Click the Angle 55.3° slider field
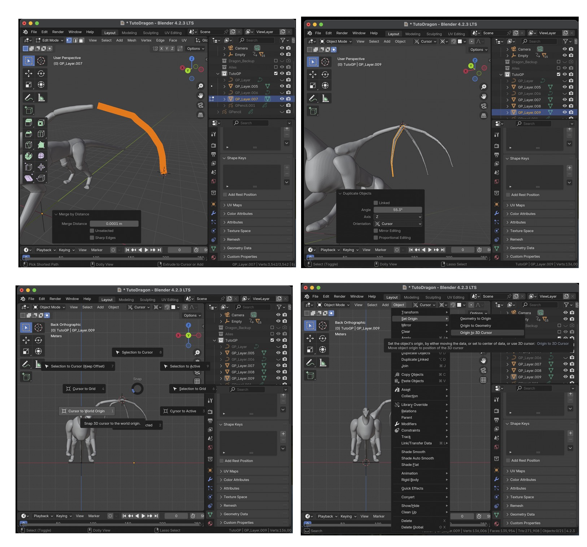 click(x=397, y=210)
